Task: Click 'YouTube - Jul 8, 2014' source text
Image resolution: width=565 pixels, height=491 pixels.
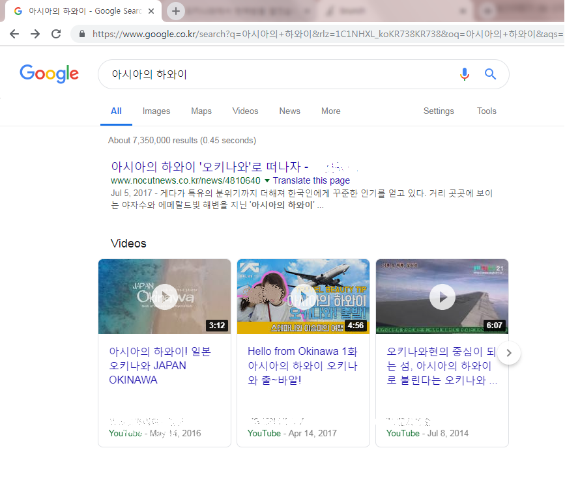Action: [427, 433]
